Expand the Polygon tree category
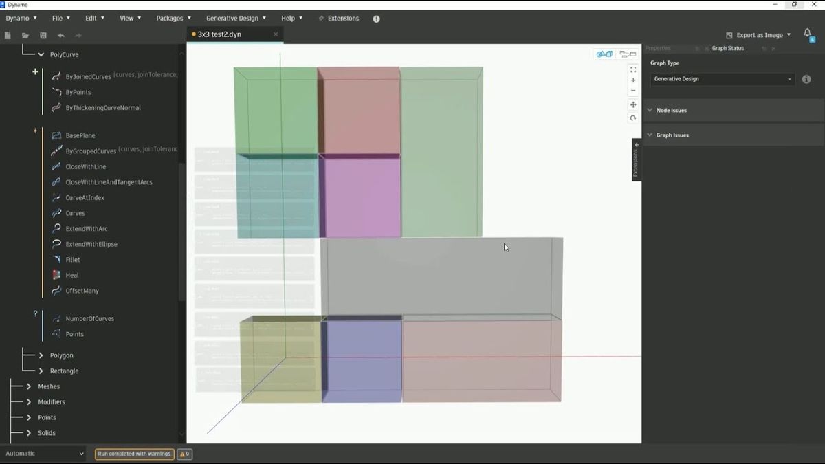 click(x=42, y=355)
